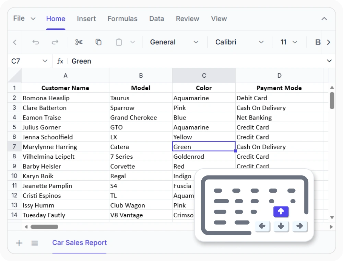The height and width of the screenshot is (261, 343).
Task: Open the Review tab
Action: pyautogui.click(x=188, y=19)
